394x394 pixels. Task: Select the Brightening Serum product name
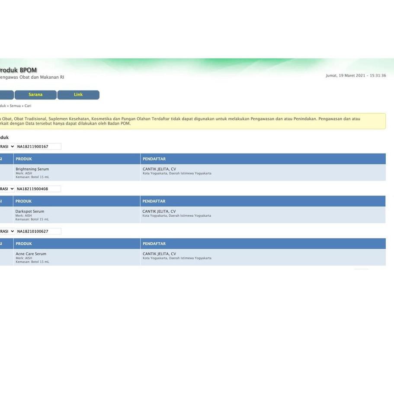(x=32, y=169)
